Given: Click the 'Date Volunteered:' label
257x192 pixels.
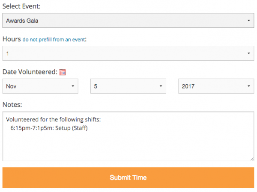Looking at the screenshot, I should (x=30, y=72).
